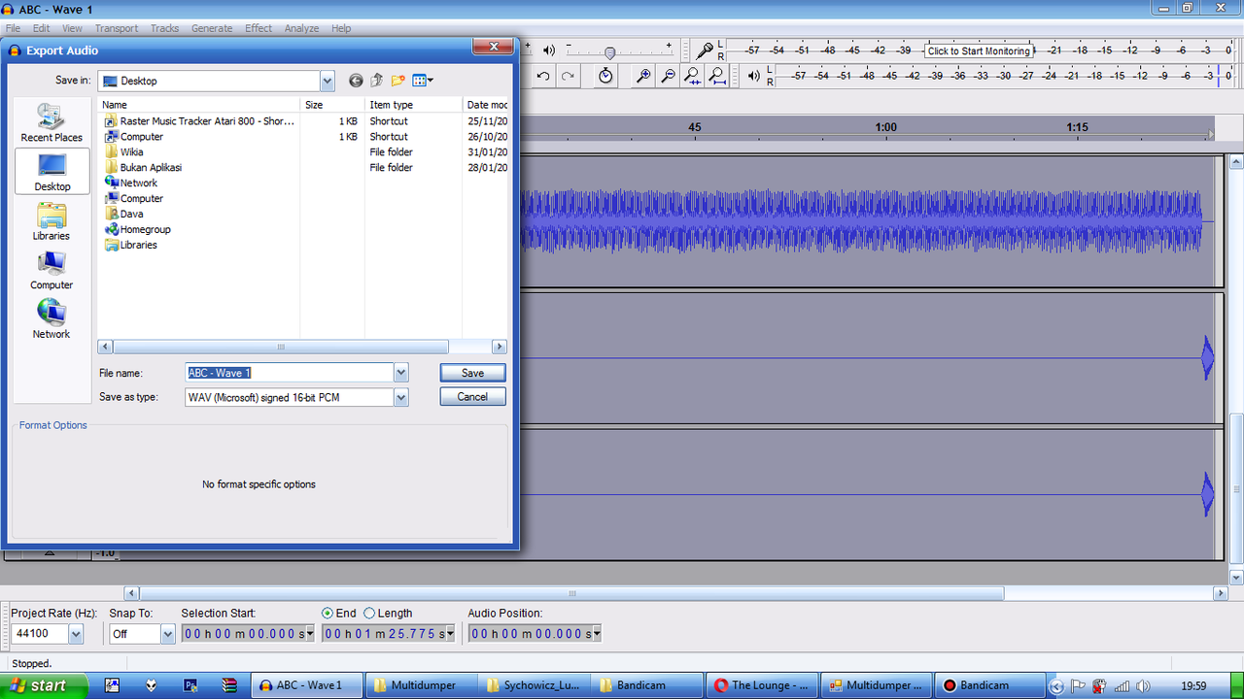Click the 1:00 mark on timeline ruler
The height and width of the screenshot is (699, 1244).
click(885, 127)
